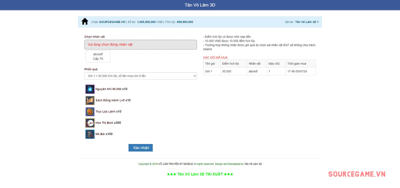Image resolution: width=400 pixels, height=188 pixels.
Task: Click the Sách Đồng Hành Lv5 icon
Action: 90,100
